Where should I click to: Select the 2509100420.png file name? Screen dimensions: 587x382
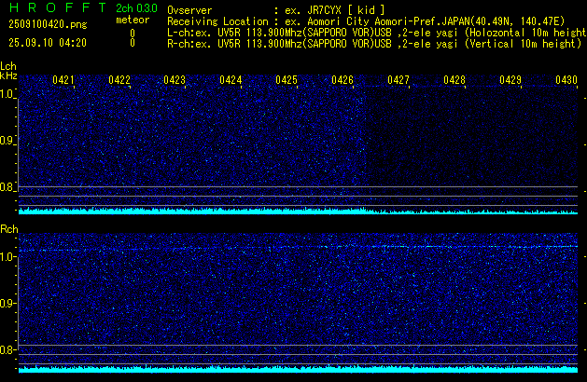(48, 24)
